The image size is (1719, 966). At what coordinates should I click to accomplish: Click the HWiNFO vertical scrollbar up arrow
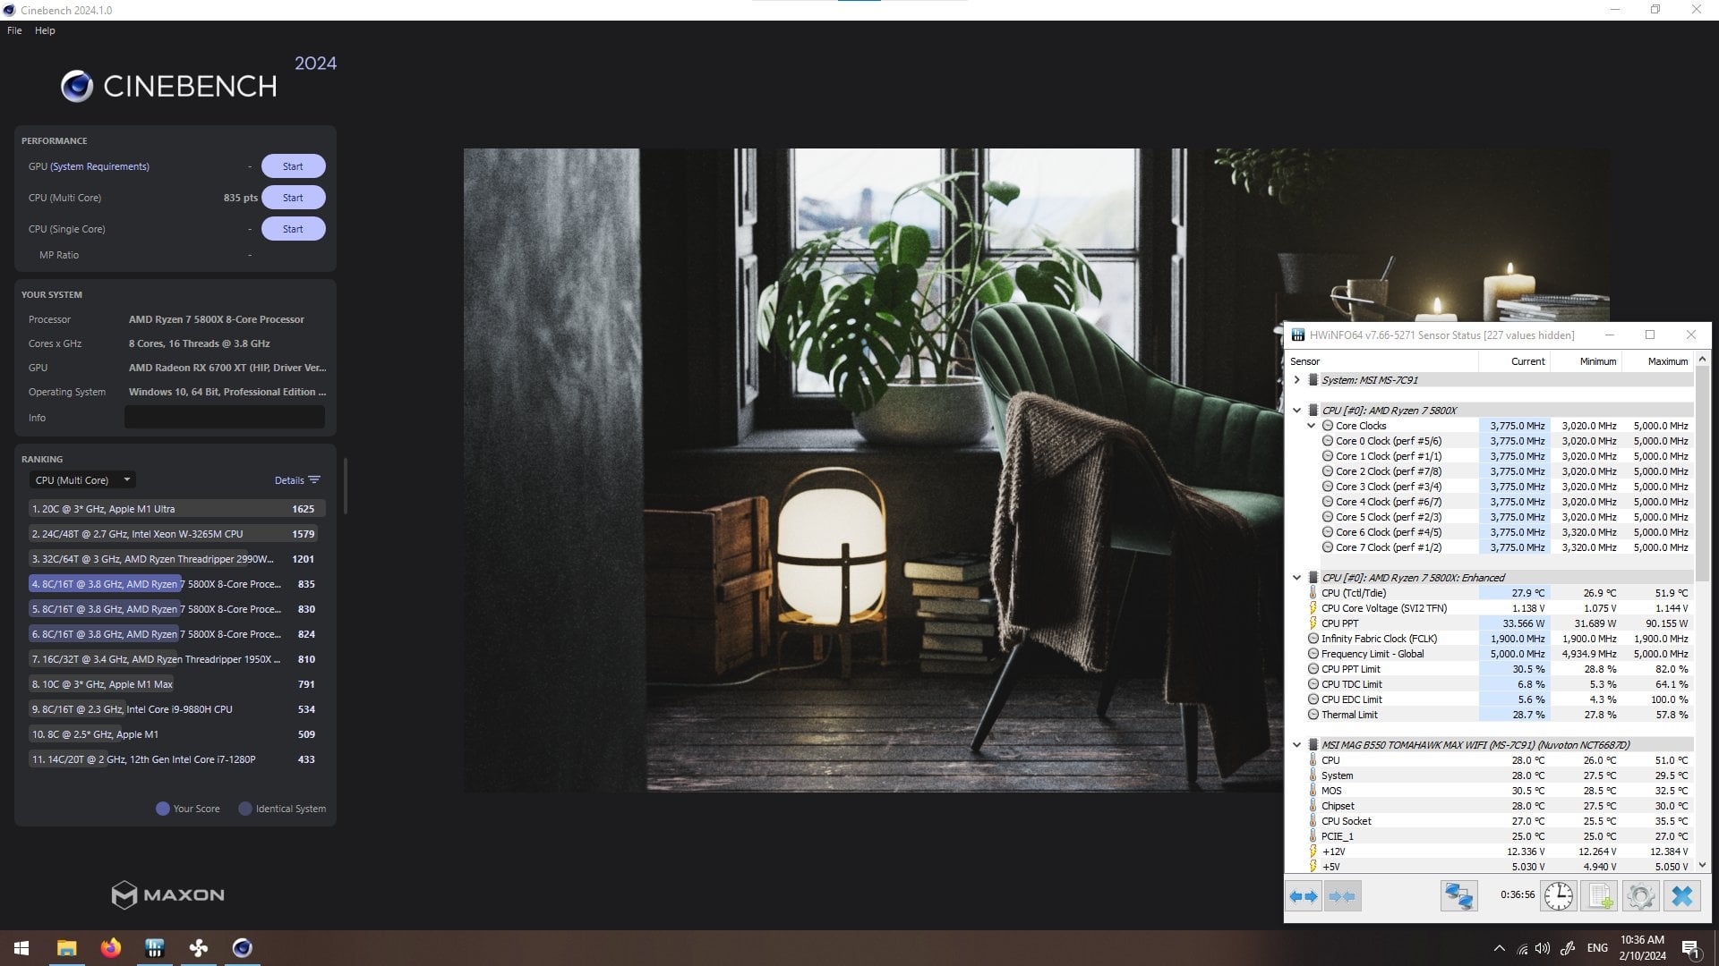(1702, 360)
